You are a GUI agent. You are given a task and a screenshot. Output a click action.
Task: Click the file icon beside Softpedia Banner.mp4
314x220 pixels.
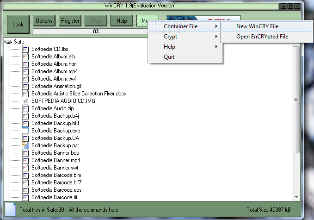tap(25, 160)
